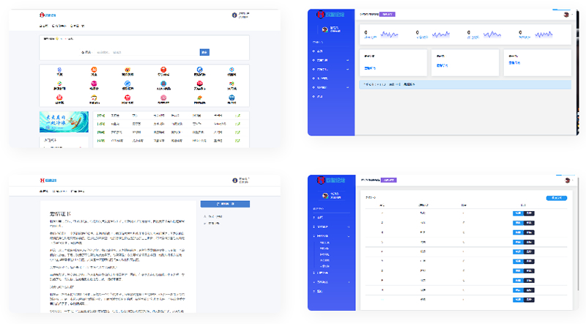Open the user avatar menu in the statistics dashboard
This screenshot has height=324, width=586.
point(567,14)
